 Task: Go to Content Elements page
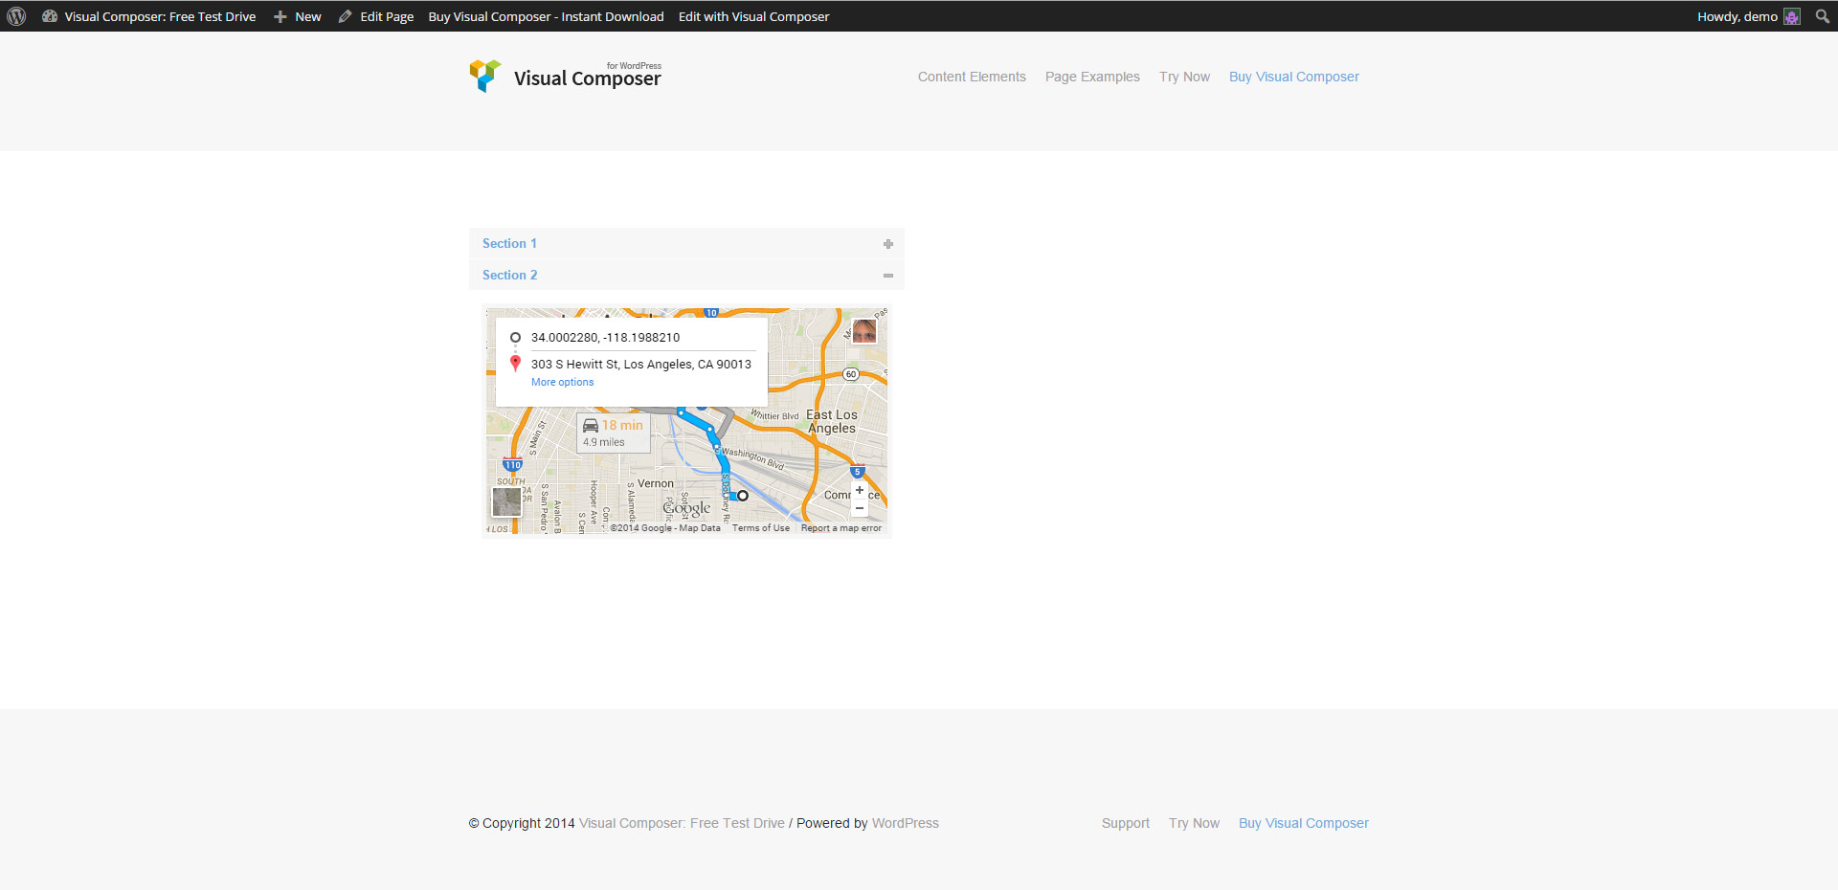click(x=972, y=77)
